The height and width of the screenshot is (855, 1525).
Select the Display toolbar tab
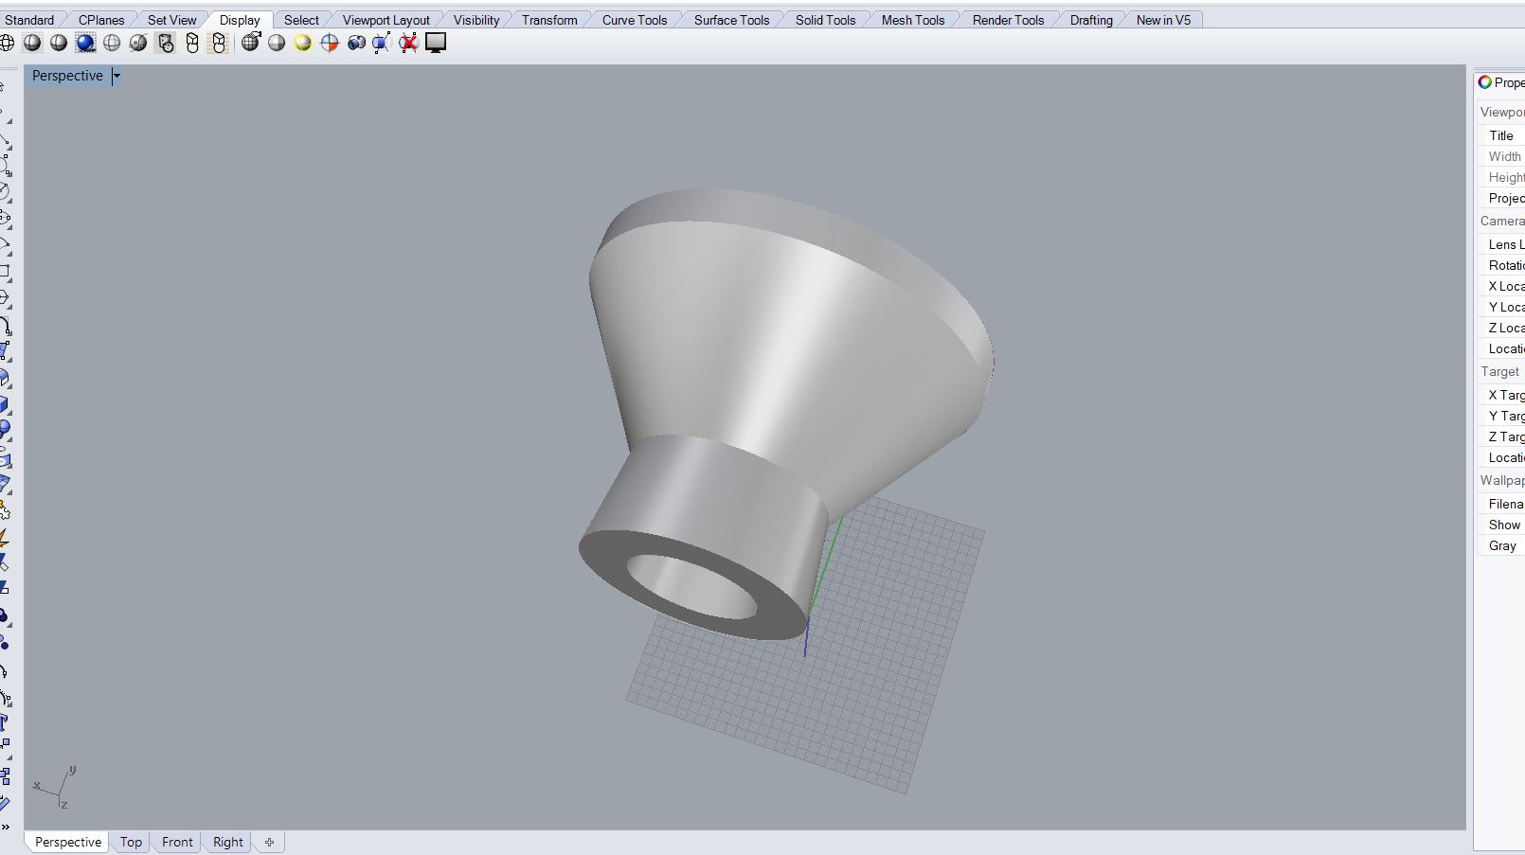(240, 20)
